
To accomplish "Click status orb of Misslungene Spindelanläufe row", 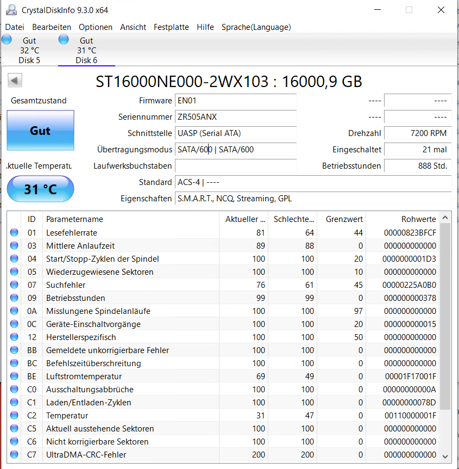I will [x=14, y=311].
